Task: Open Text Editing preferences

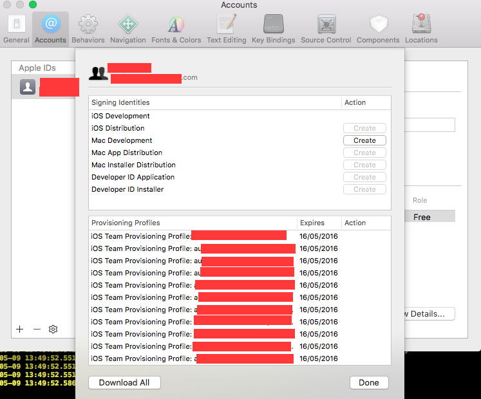Action: [x=227, y=30]
